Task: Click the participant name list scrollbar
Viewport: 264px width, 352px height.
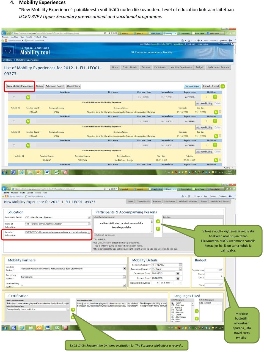Action: click(152, 226)
